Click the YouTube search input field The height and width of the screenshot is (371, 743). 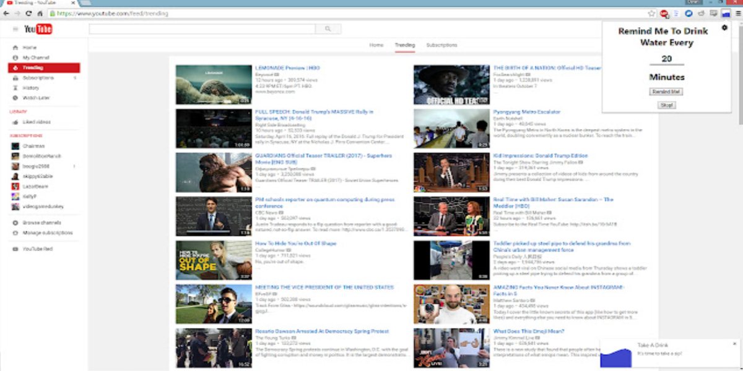click(x=202, y=28)
